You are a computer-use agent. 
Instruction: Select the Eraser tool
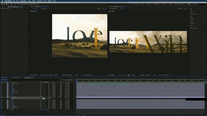pos(33,4)
